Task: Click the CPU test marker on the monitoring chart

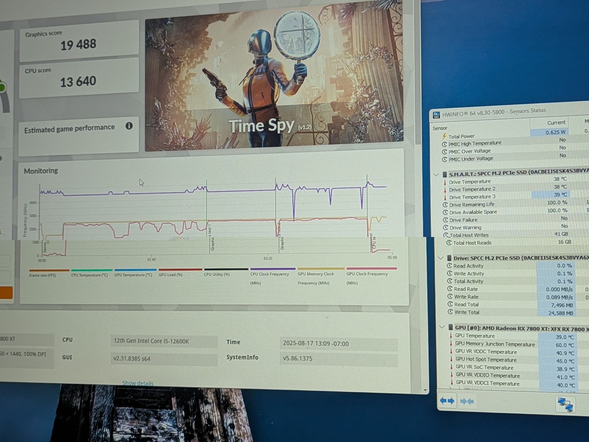Action: coord(374,242)
